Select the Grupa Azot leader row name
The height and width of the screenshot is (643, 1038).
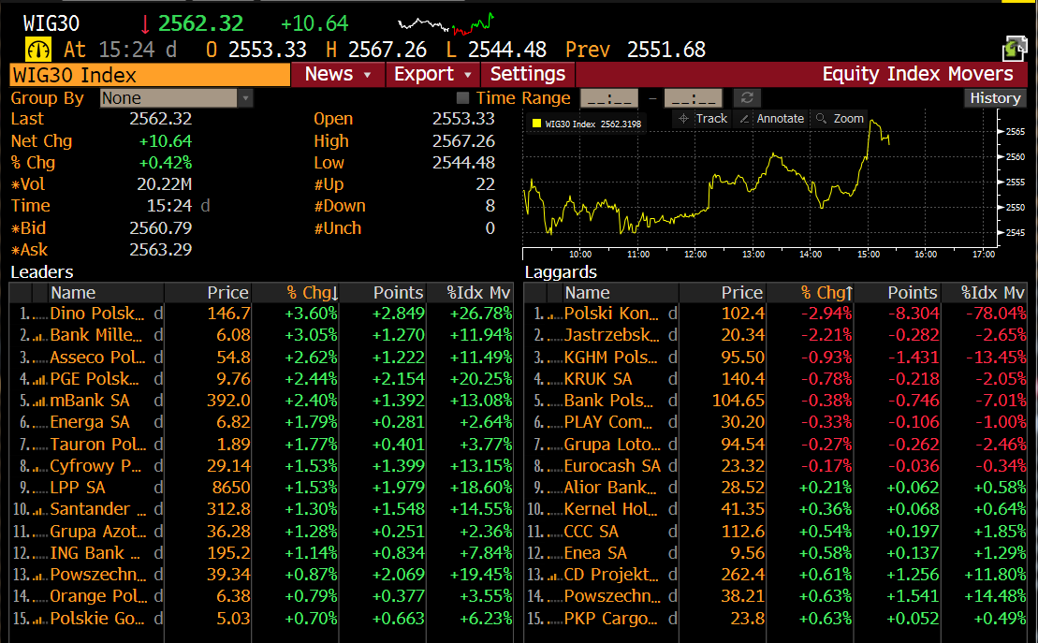[98, 531]
